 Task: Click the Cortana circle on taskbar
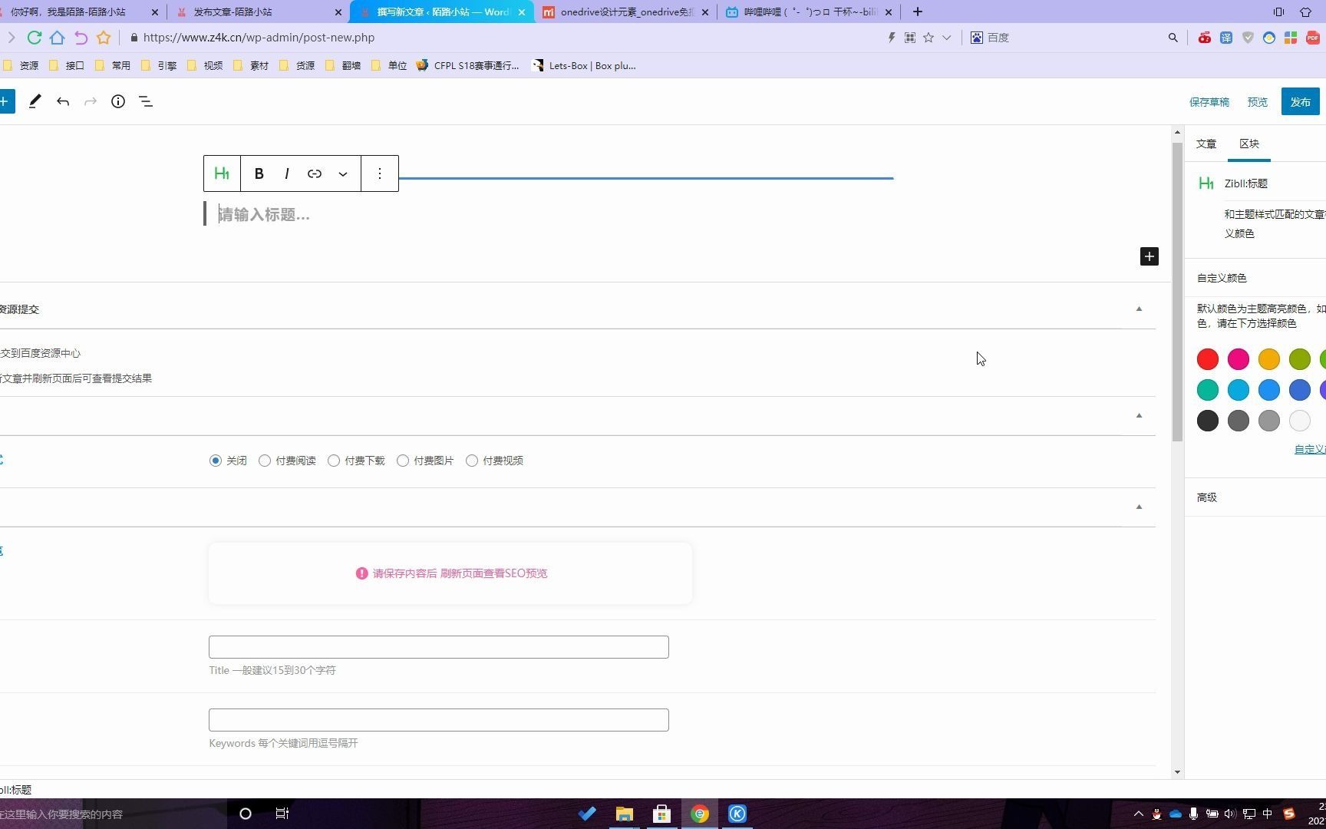[246, 814]
